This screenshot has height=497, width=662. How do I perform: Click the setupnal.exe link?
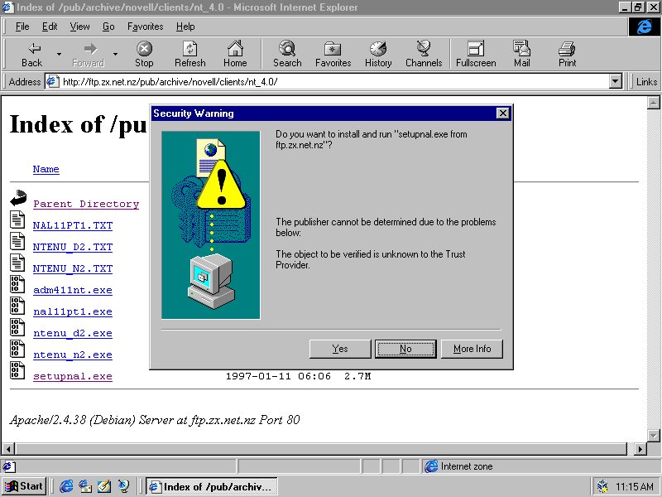coord(73,376)
